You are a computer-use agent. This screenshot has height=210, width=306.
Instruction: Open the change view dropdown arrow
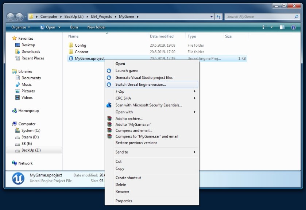pyautogui.click(x=272, y=27)
